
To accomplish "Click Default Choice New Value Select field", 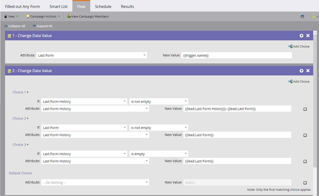I will [237, 182].
